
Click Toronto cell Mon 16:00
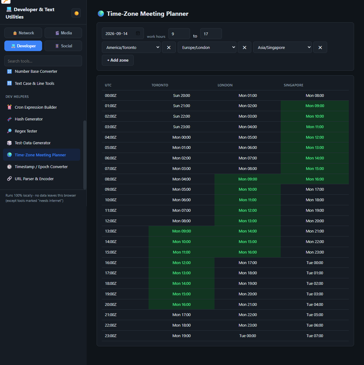click(x=181, y=305)
